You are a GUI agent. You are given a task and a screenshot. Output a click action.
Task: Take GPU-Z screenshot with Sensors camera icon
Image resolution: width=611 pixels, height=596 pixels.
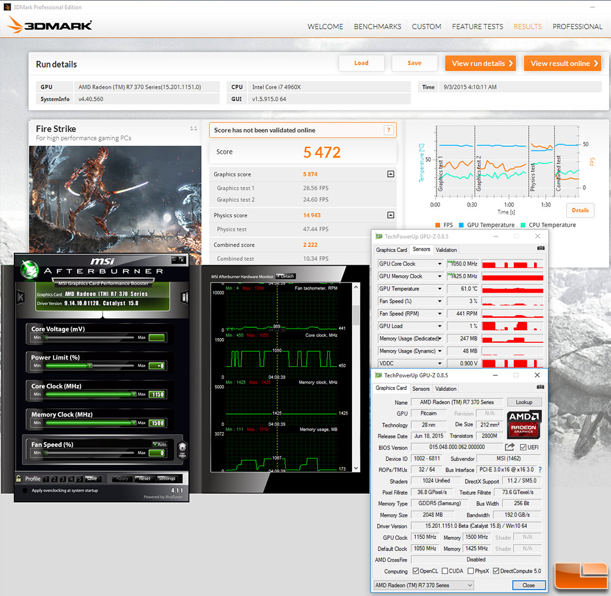coord(541,248)
